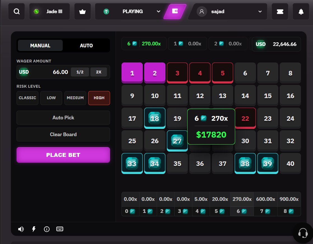The height and width of the screenshot is (244, 313).
Task: Click the Auto Pick button
Action: tap(63, 118)
